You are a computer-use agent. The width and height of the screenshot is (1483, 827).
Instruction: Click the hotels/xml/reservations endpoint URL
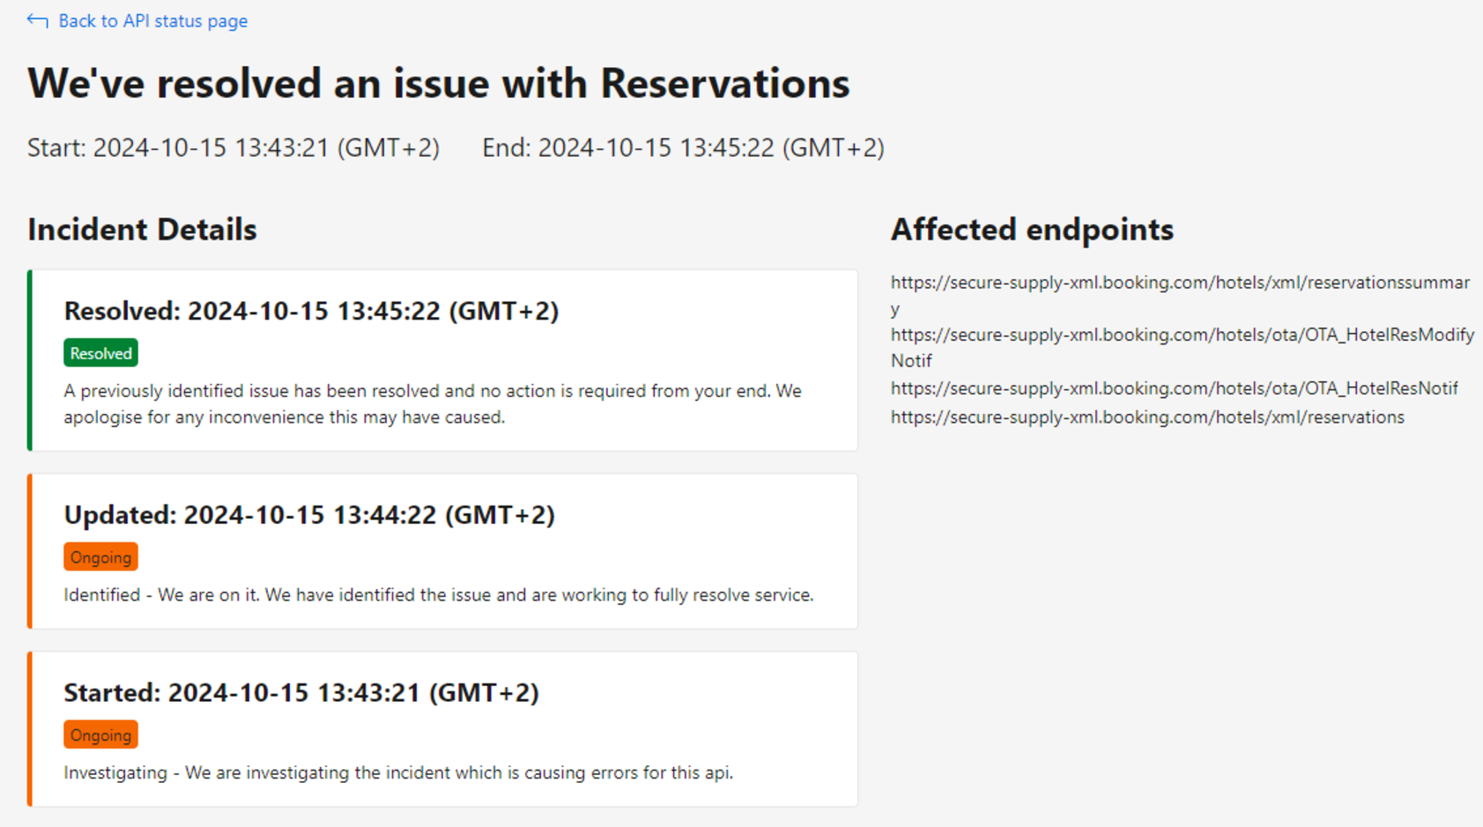click(1147, 417)
